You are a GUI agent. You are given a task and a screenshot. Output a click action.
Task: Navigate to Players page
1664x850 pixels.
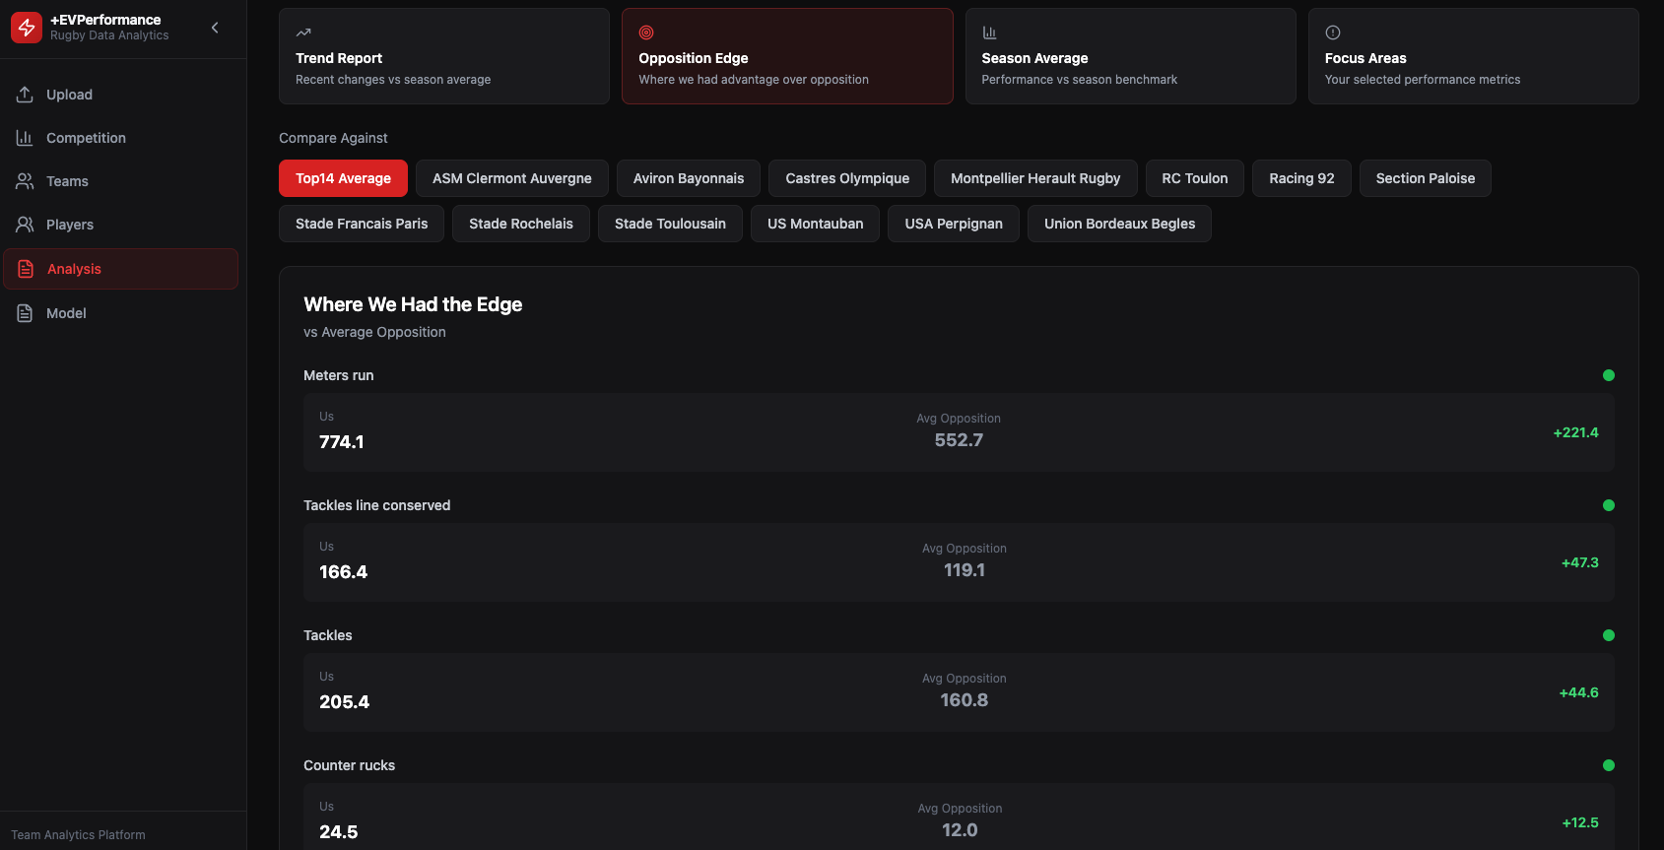[121, 225]
